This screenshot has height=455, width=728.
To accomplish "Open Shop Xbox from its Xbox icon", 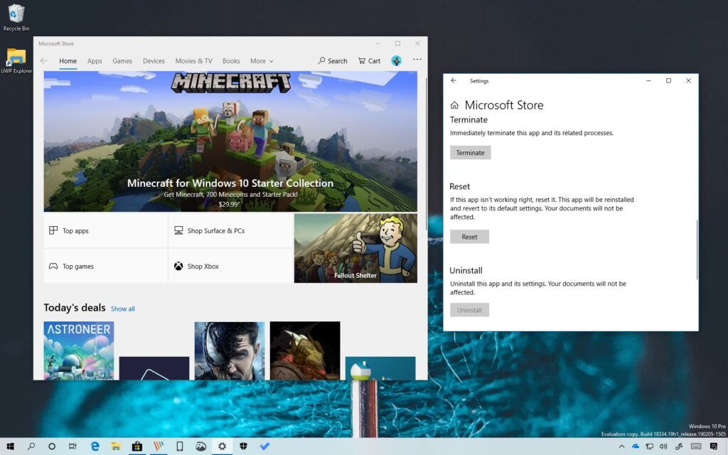I will pos(178,266).
